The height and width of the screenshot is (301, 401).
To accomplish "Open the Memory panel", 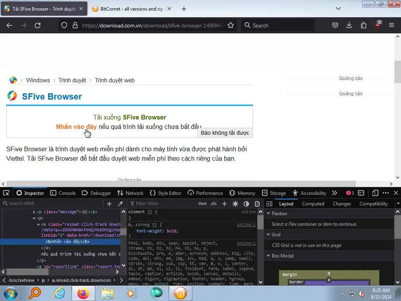I will coord(242,193).
